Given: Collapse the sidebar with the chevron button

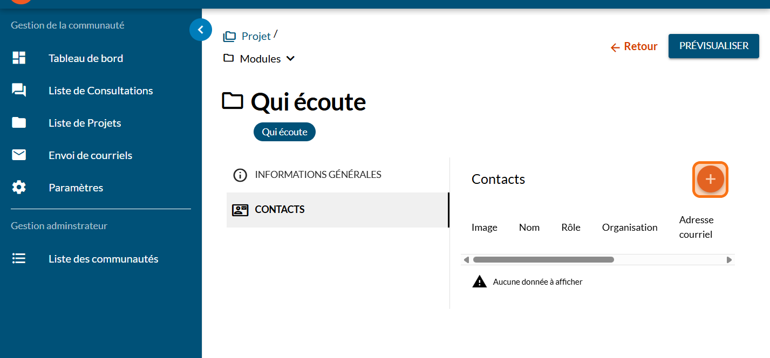Looking at the screenshot, I should coord(201,30).
